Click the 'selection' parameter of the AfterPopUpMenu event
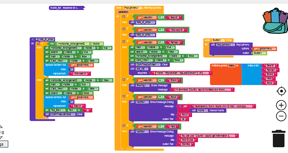The image size is (288, 153). [x=123, y=12]
